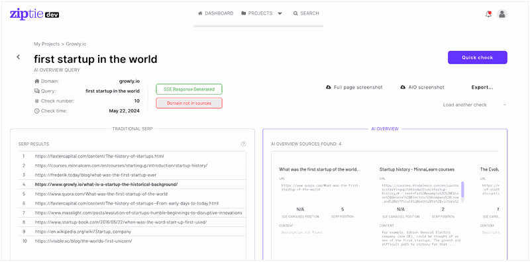Open the notifications bell icon
The width and height of the screenshot is (530, 262).
tap(488, 14)
